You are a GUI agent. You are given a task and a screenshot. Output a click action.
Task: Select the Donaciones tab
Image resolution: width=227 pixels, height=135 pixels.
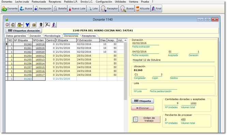point(71,36)
